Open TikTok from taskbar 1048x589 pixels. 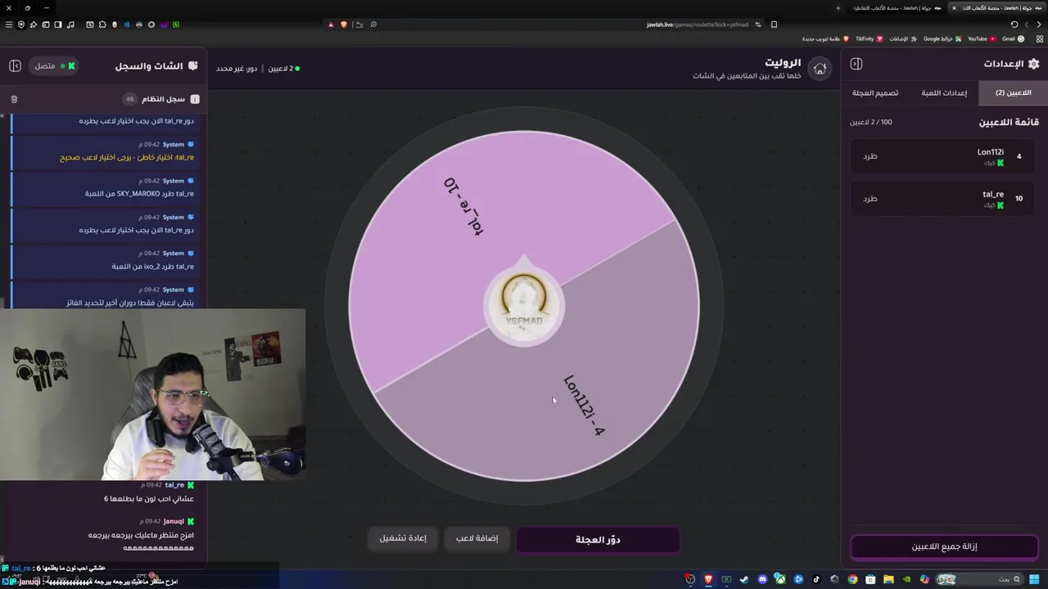(816, 579)
